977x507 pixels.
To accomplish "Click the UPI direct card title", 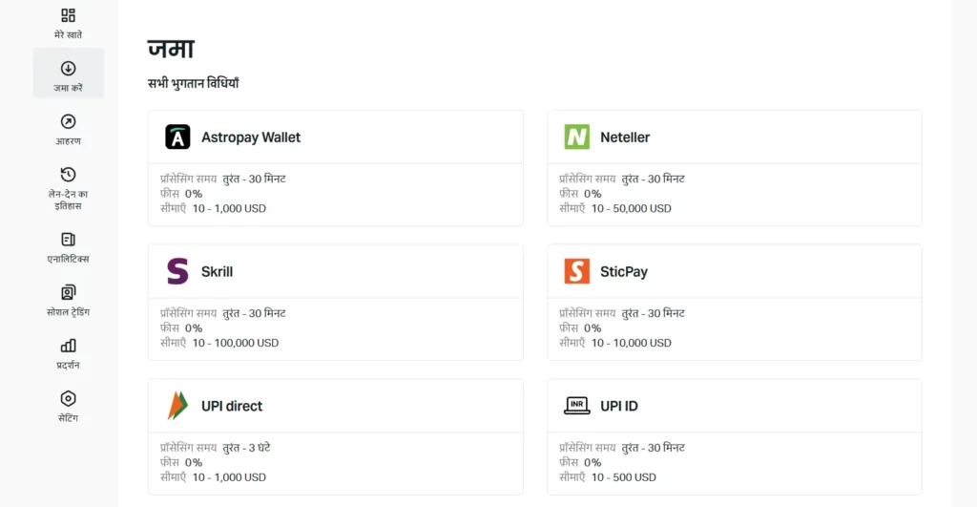I will coord(232,406).
